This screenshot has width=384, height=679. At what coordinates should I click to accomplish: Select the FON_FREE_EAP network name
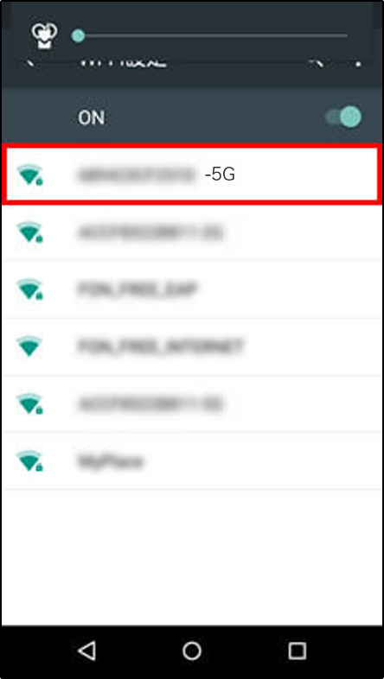point(138,289)
